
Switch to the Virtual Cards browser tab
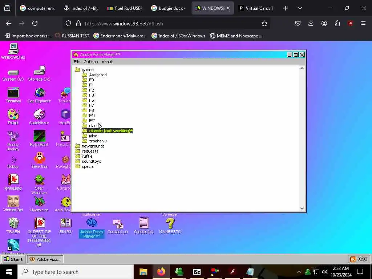256,8
